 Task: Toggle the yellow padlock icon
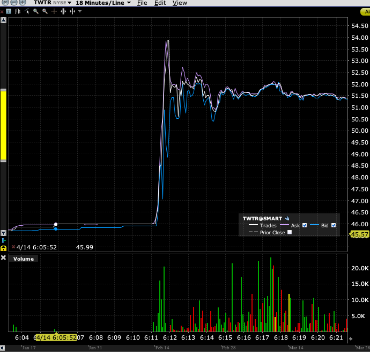3,248
